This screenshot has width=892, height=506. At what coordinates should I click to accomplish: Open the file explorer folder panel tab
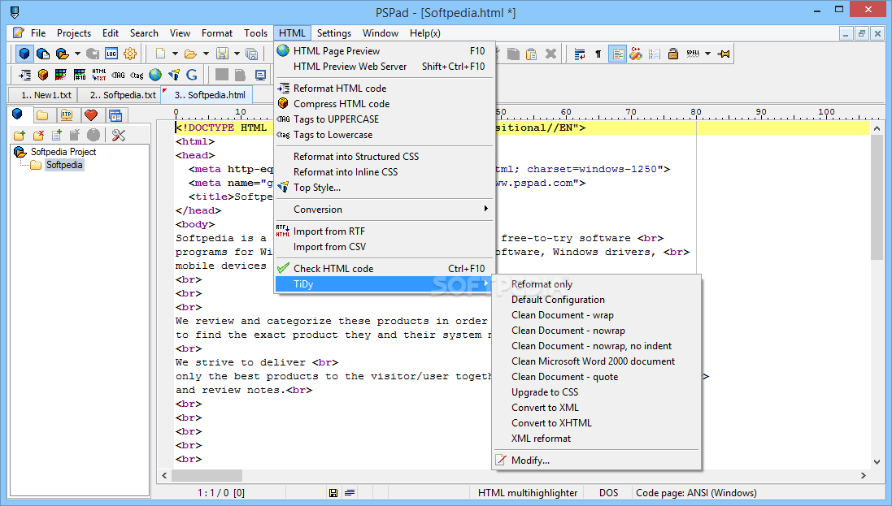(42, 115)
